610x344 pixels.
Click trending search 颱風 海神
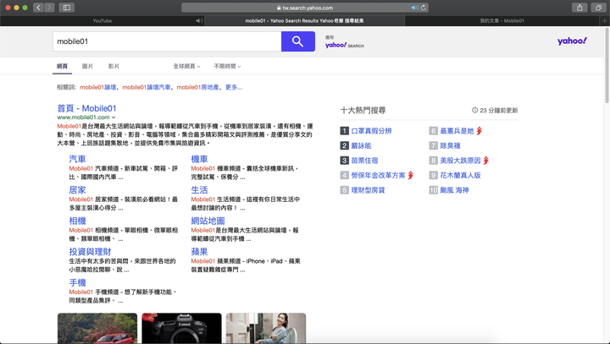(454, 190)
